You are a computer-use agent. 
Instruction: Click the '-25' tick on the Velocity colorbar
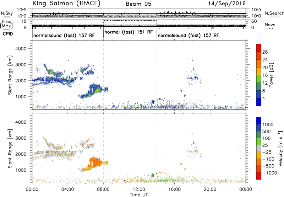(x=267, y=152)
